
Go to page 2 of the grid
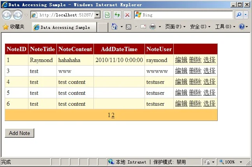pyautogui.click(x=113, y=115)
